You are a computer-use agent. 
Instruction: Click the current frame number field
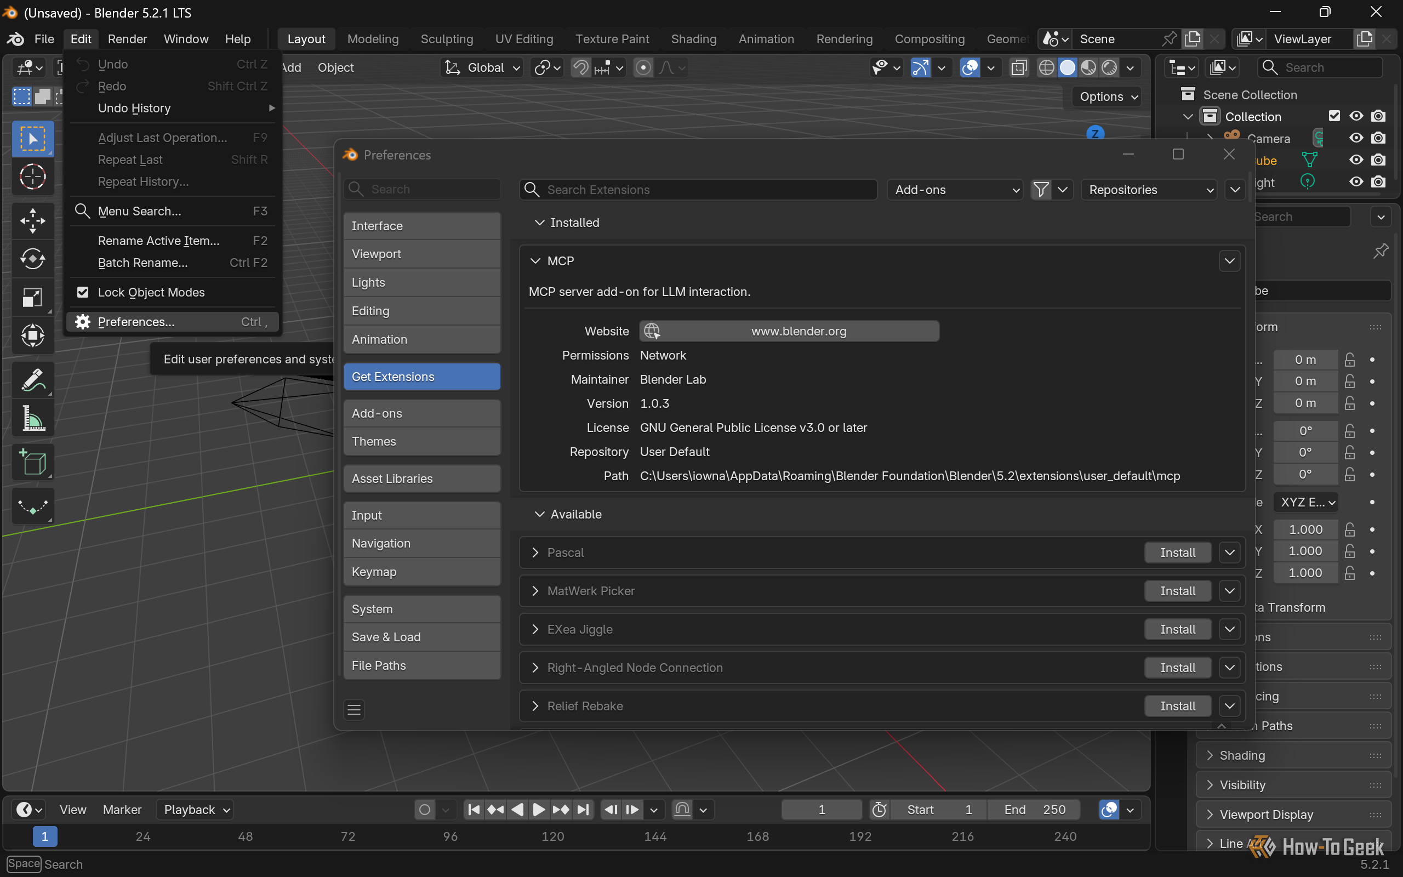822,810
